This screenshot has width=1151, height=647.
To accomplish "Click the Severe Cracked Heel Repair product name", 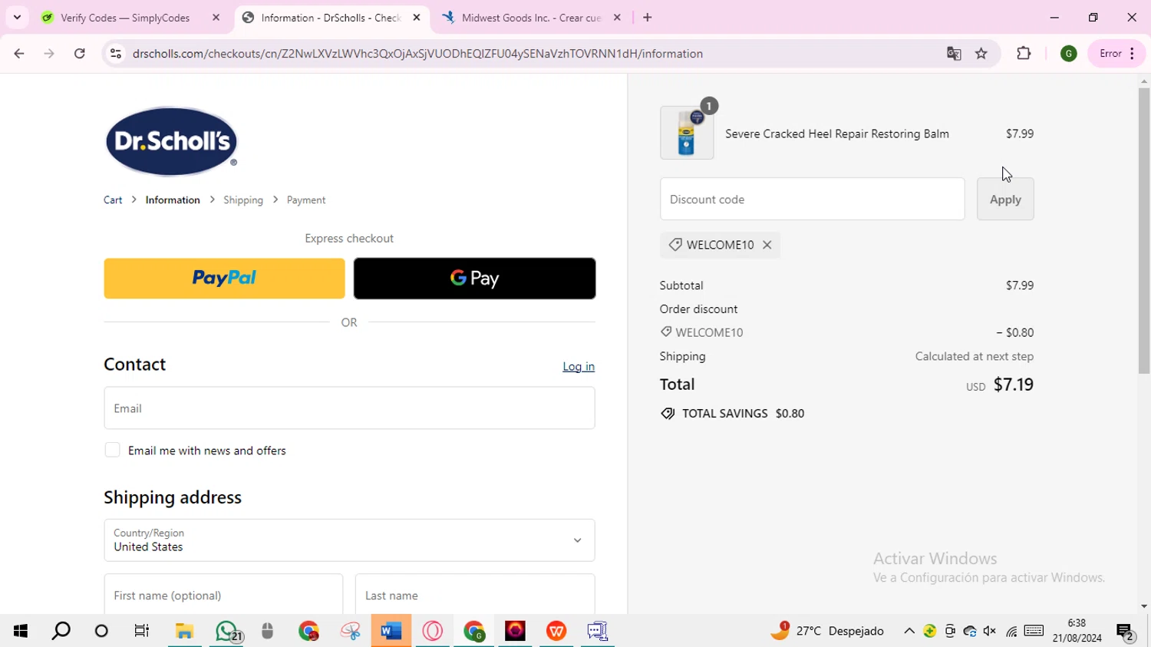I will (837, 134).
